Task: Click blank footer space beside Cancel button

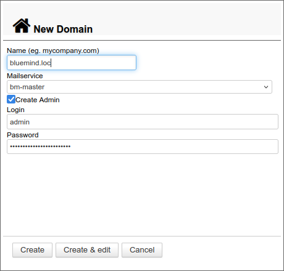Action: coord(221,250)
